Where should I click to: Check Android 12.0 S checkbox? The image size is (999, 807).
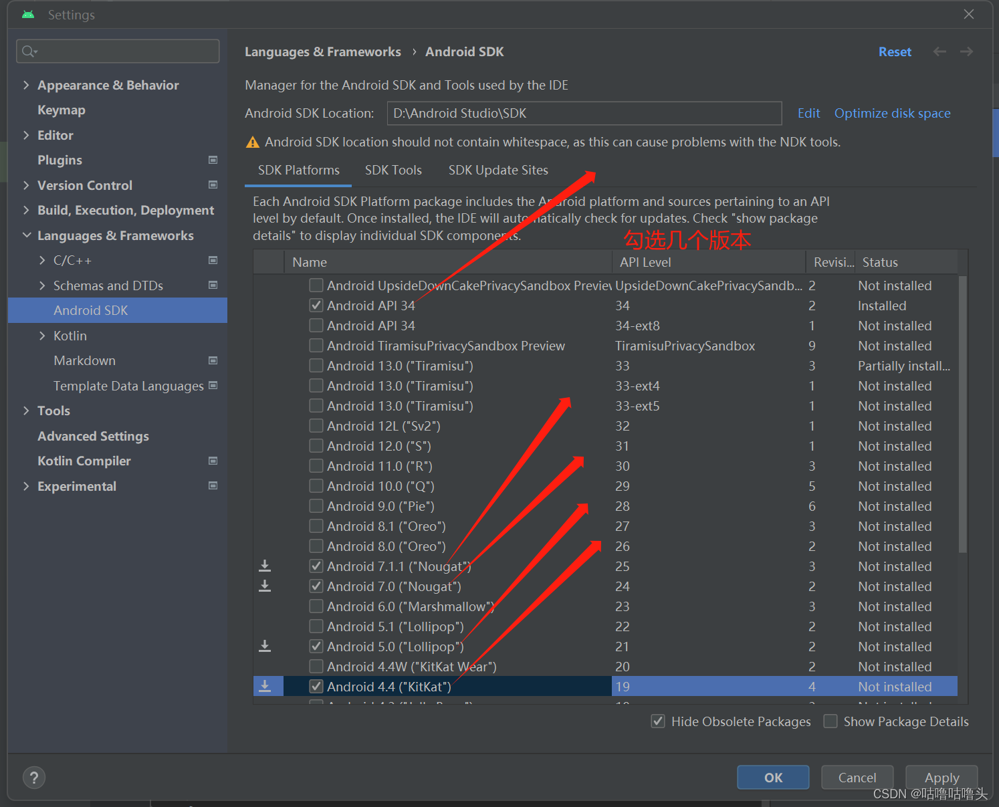pyautogui.click(x=316, y=446)
